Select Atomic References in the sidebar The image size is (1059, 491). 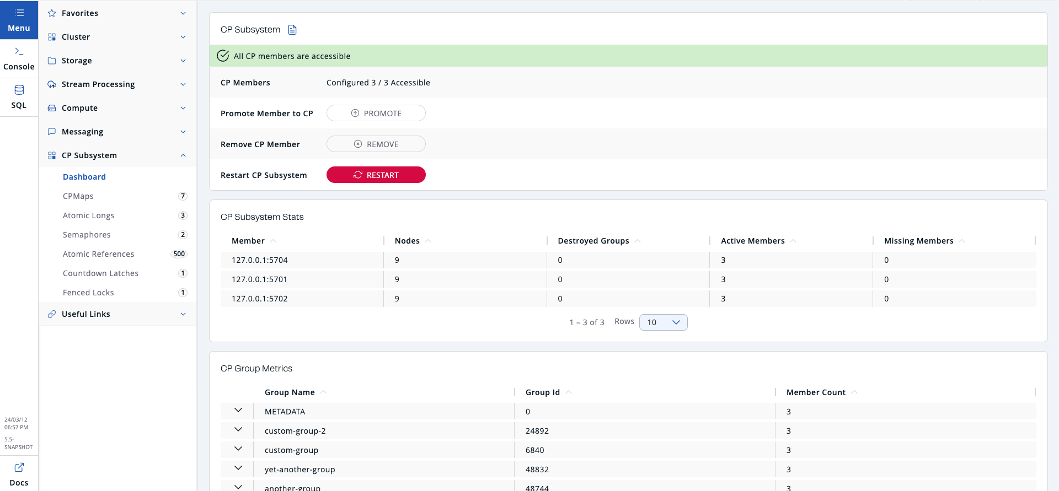point(98,254)
